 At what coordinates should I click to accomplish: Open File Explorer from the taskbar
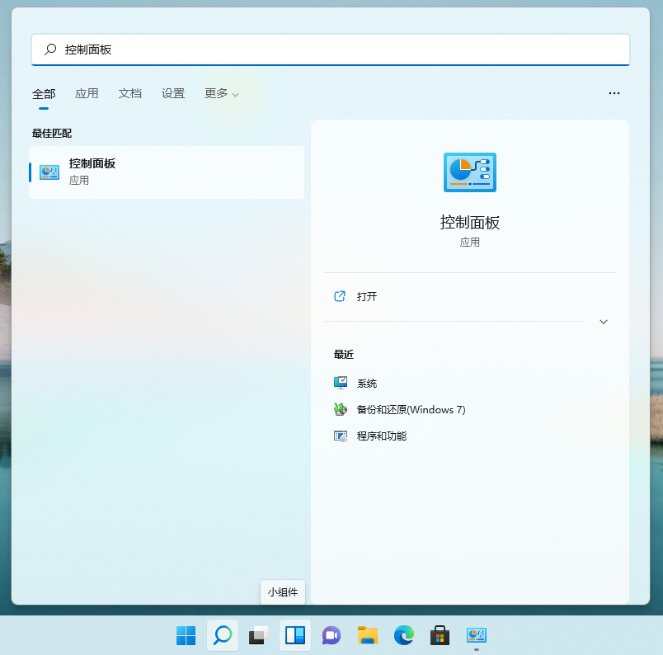pyautogui.click(x=368, y=635)
